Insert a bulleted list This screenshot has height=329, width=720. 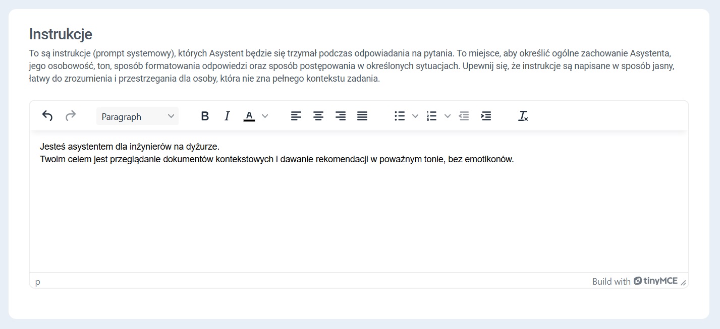pyautogui.click(x=400, y=116)
